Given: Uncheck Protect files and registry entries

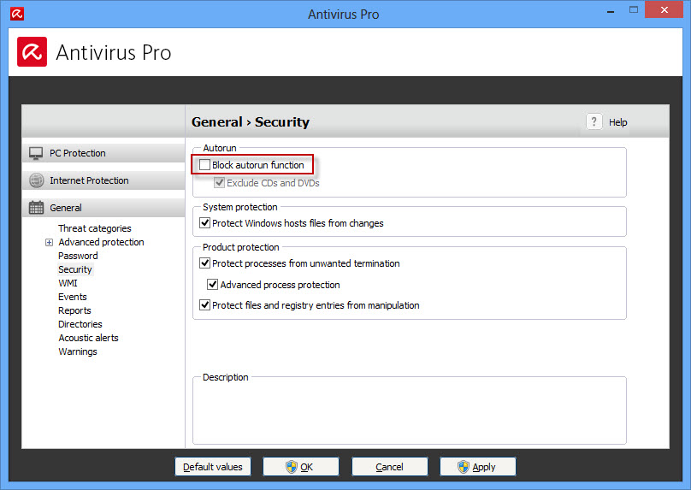Looking at the screenshot, I should point(204,305).
